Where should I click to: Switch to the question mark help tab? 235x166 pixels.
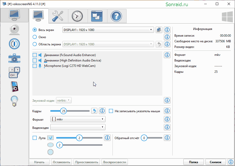[x=117, y=16]
